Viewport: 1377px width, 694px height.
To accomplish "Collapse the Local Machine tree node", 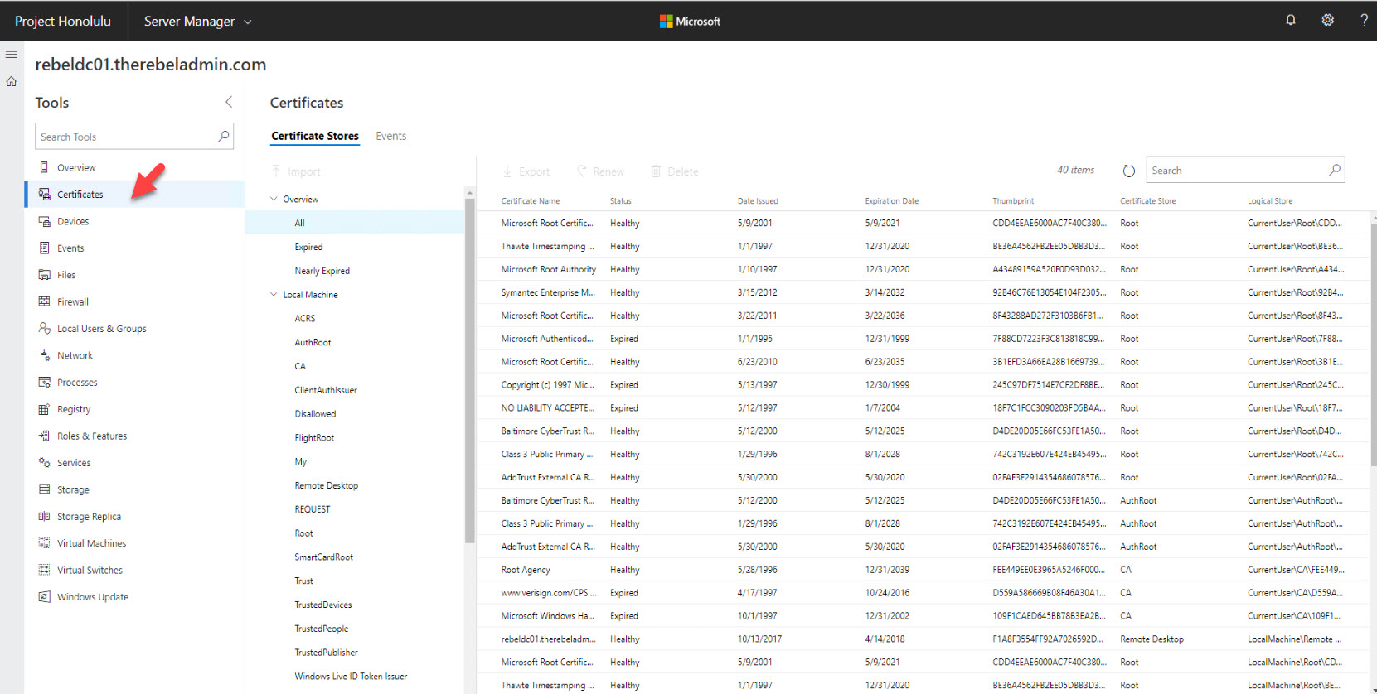I will pos(274,294).
